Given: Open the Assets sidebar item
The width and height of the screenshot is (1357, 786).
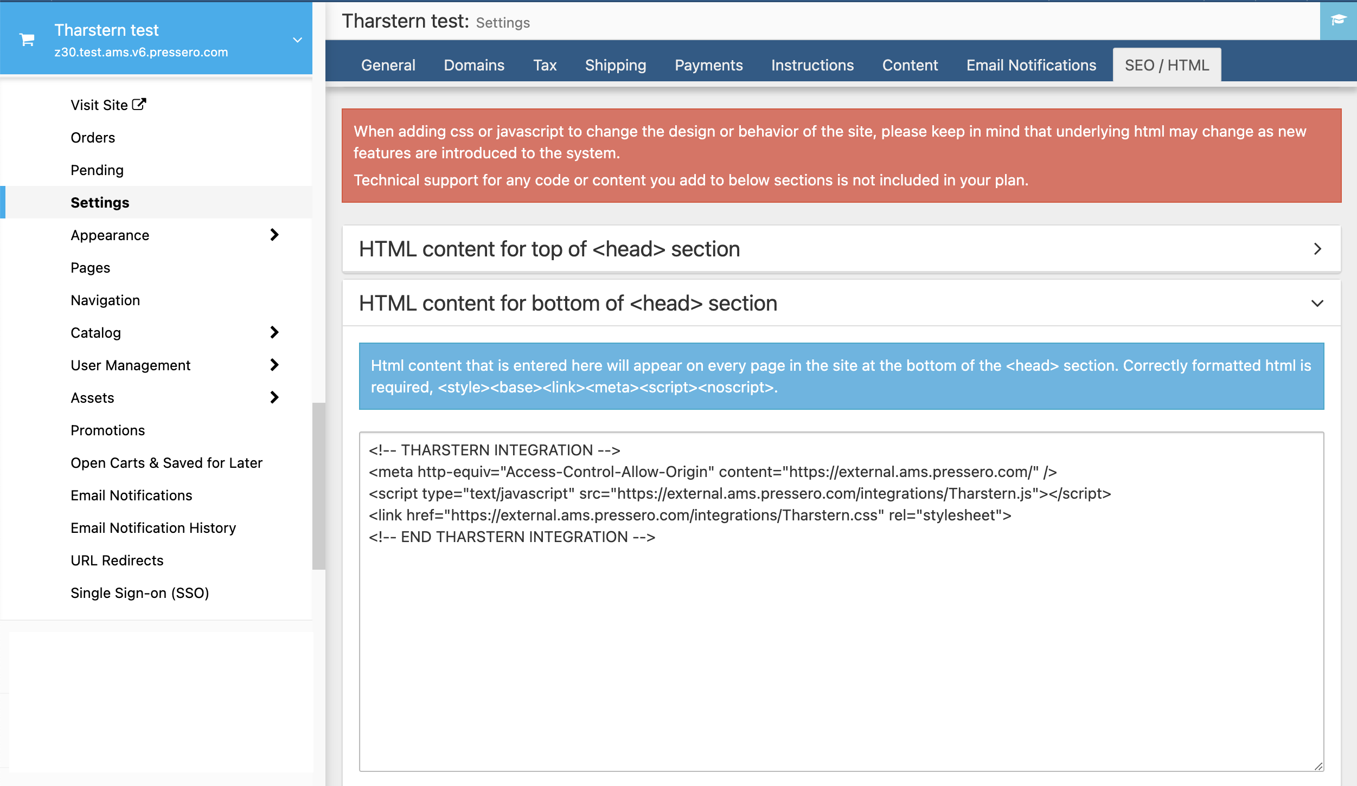Looking at the screenshot, I should [93, 398].
